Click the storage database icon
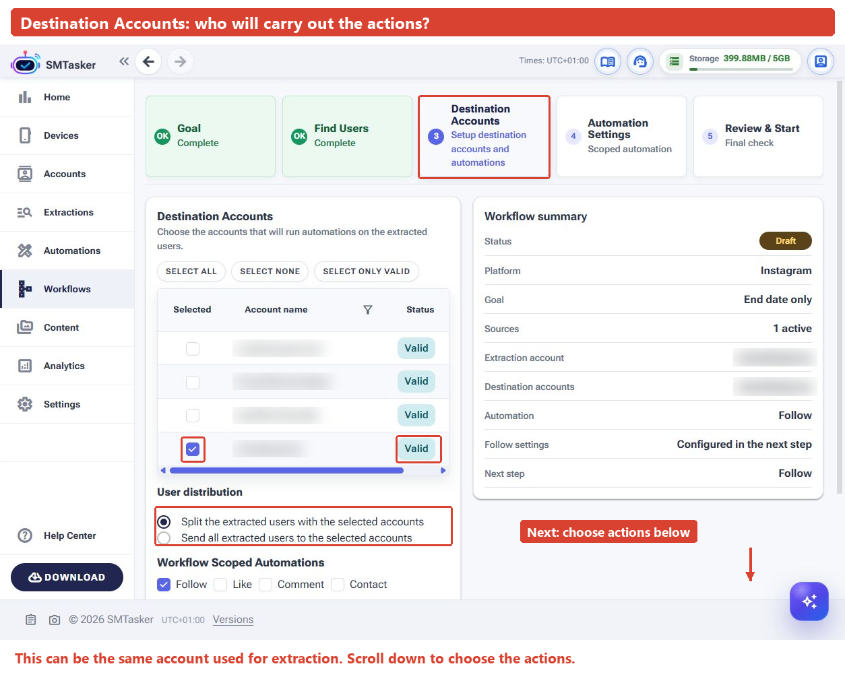The height and width of the screenshot is (687, 845). 675,61
